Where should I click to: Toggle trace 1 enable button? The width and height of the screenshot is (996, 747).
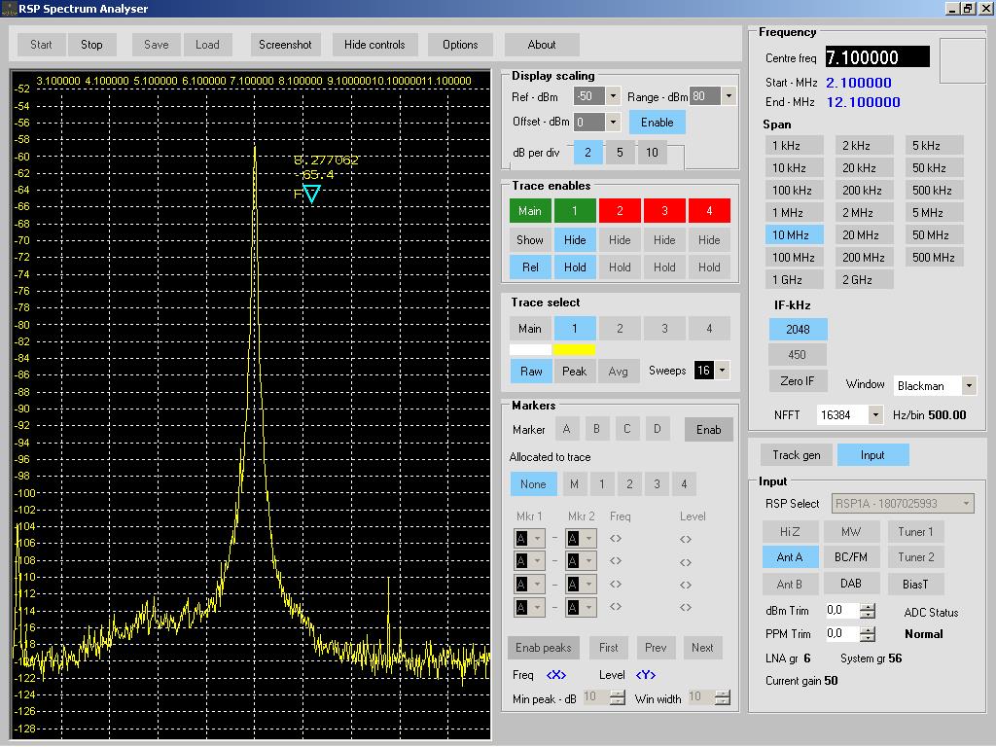[575, 211]
